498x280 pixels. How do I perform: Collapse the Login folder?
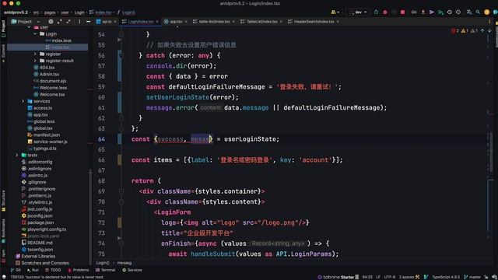click(x=35, y=33)
